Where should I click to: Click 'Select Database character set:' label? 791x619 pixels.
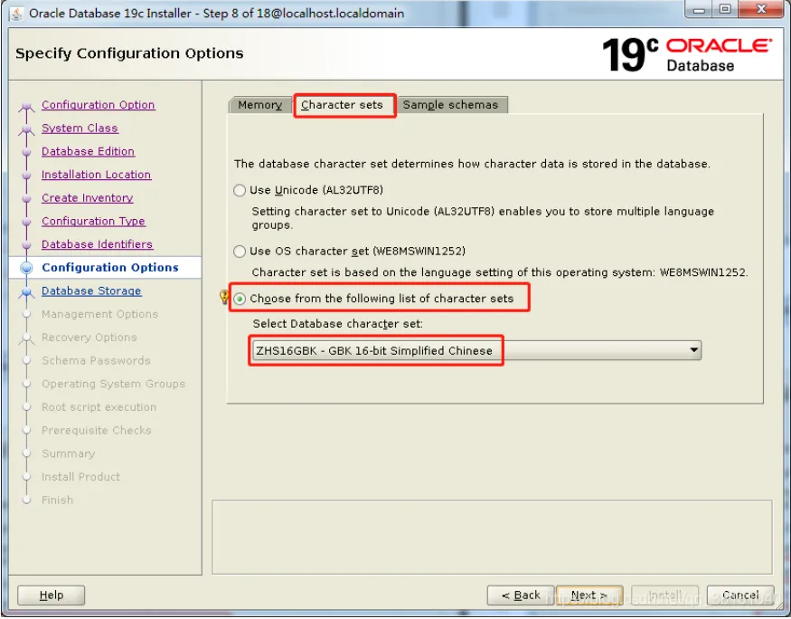pyautogui.click(x=337, y=324)
